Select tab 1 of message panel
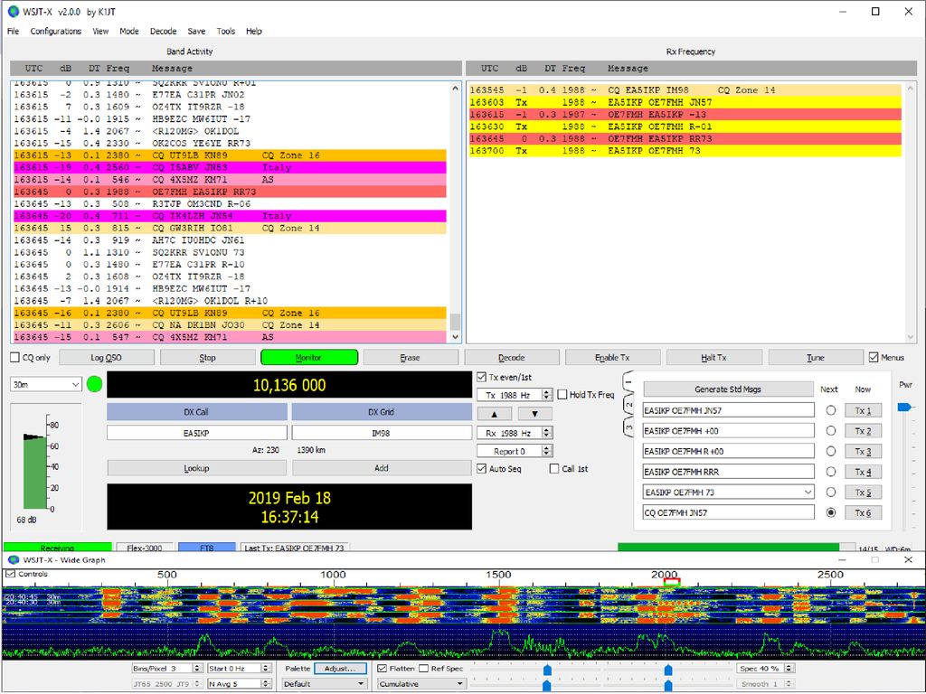Screen dimensions: 926x694 pos(628,383)
